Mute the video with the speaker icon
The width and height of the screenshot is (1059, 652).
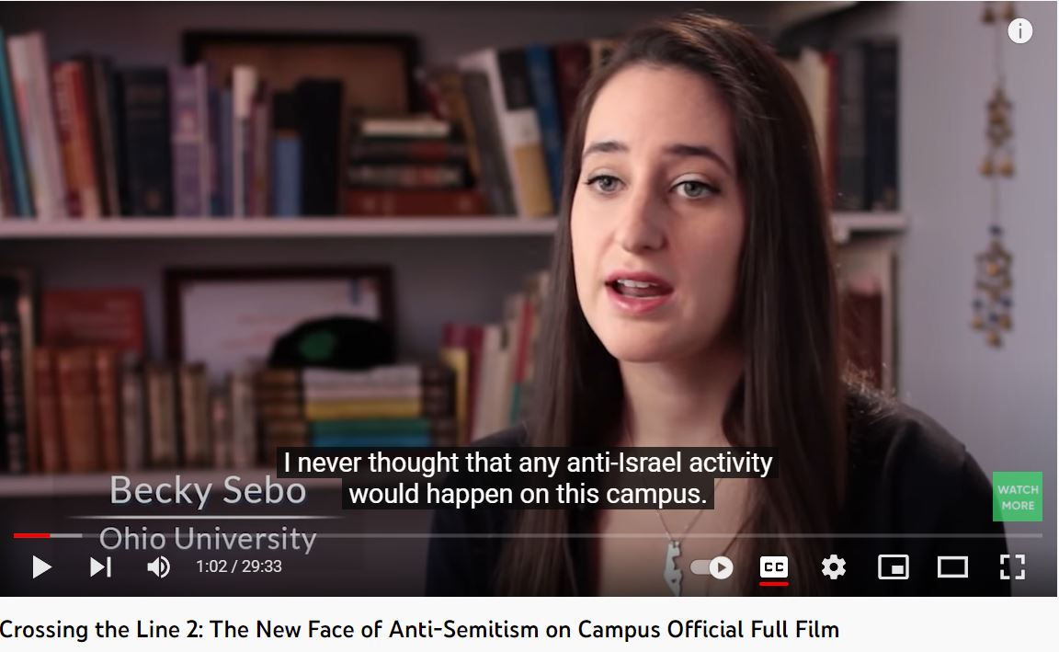click(x=159, y=566)
